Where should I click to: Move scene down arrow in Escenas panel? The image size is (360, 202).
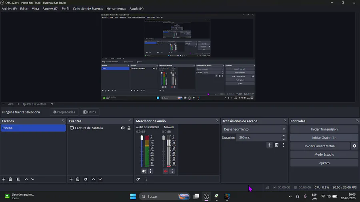click(33, 179)
